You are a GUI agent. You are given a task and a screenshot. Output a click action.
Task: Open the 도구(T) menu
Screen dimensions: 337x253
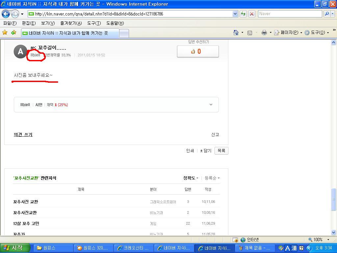click(x=94, y=23)
